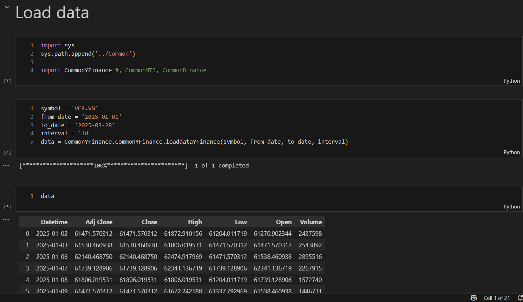Click line number 4 in import cell
Image resolution: width=523 pixels, height=302 pixels.
click(32, 70)
